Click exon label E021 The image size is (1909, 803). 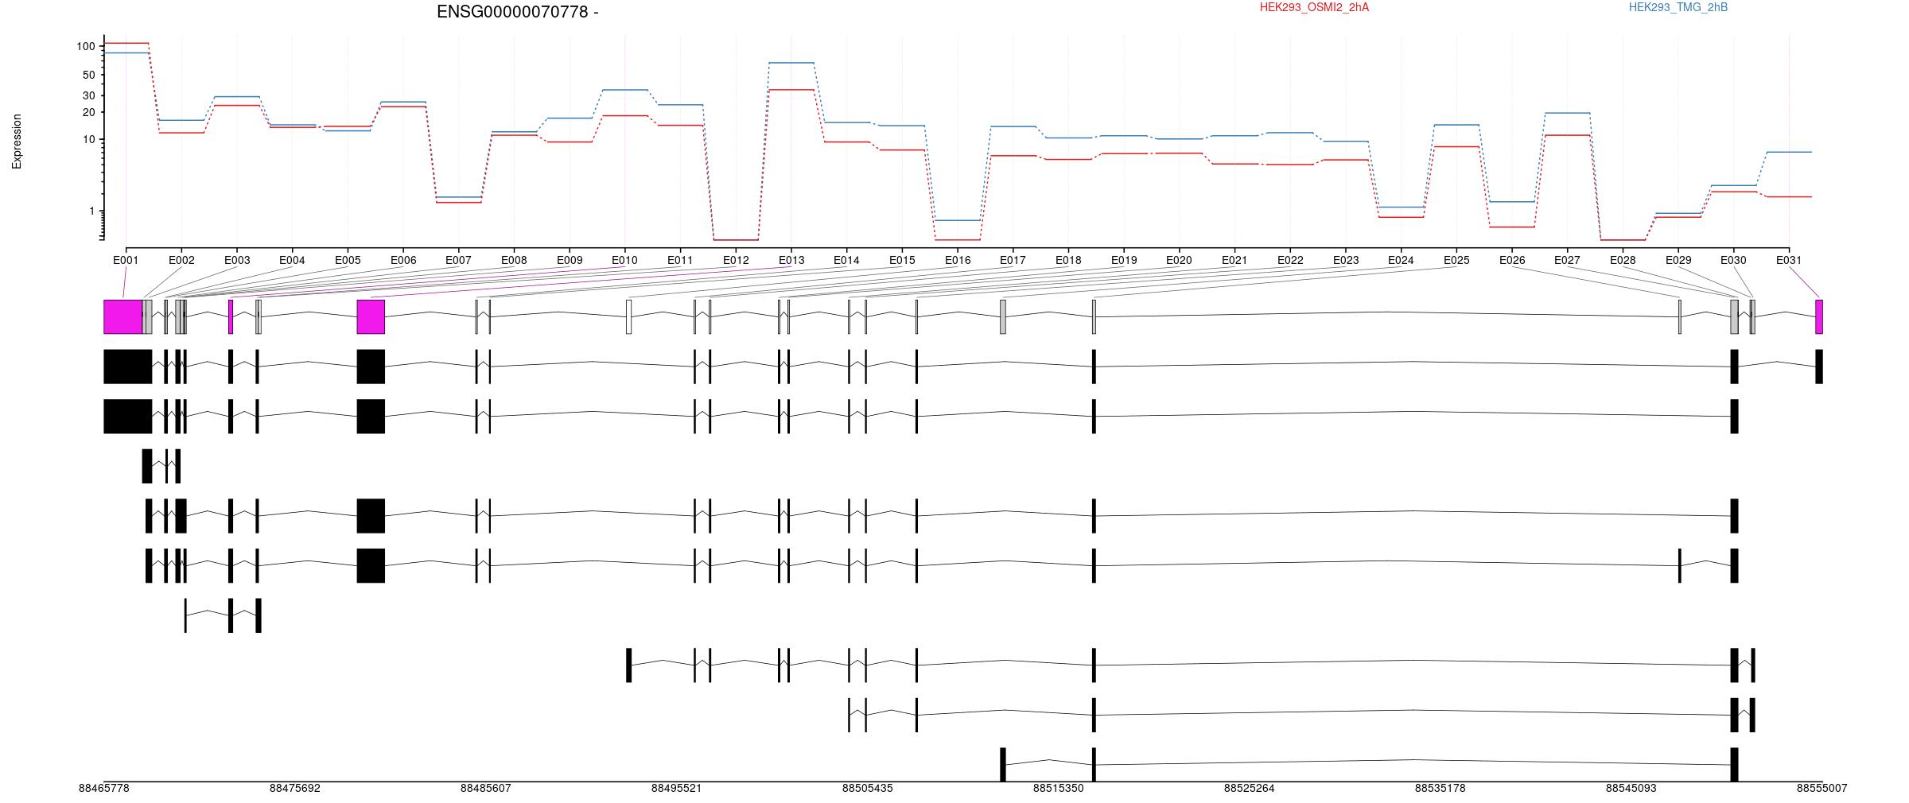(1234, 260)
